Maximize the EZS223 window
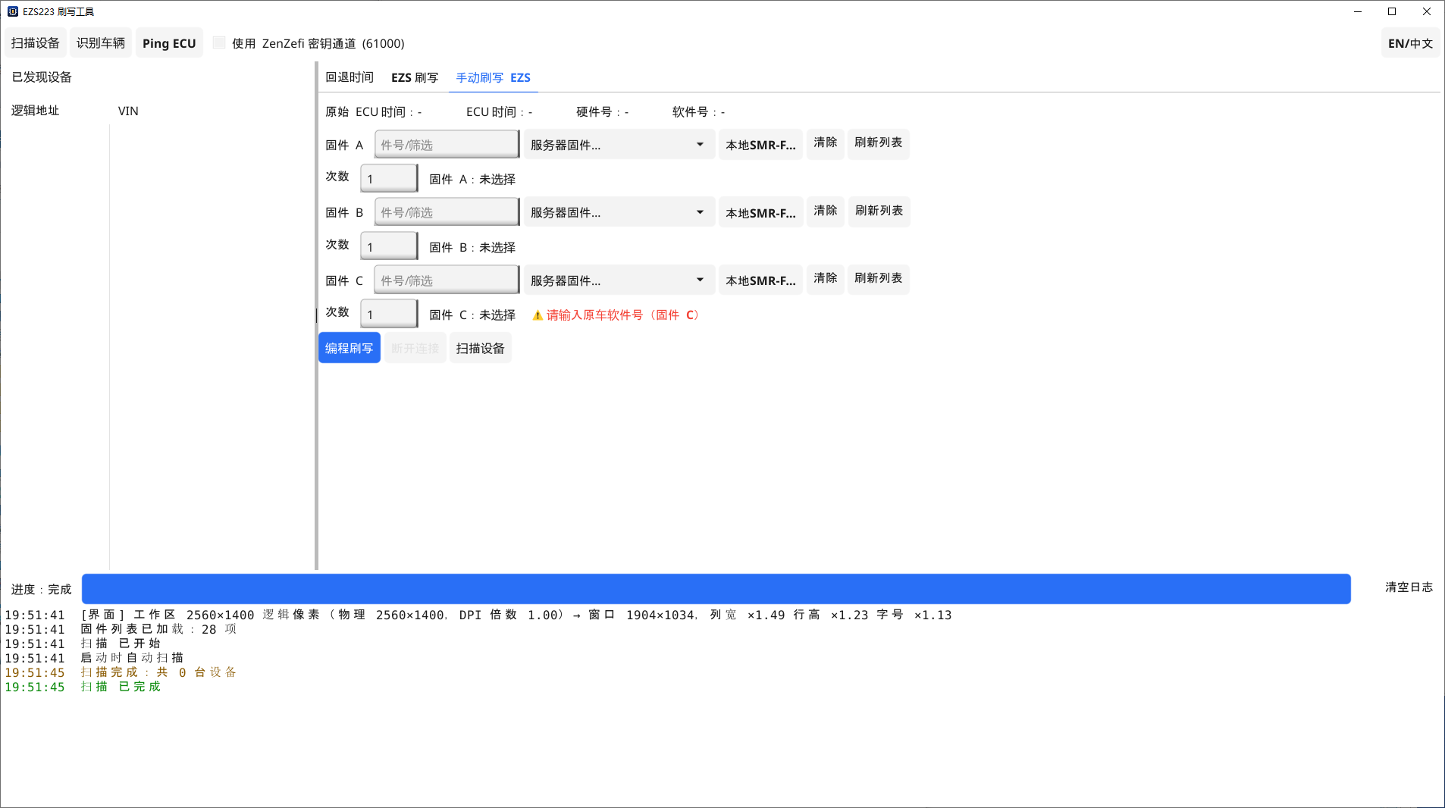 [1392, 11]
